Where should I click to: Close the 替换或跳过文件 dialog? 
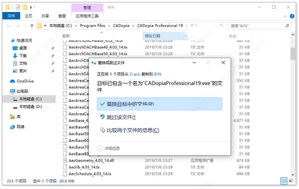(223, 63)
